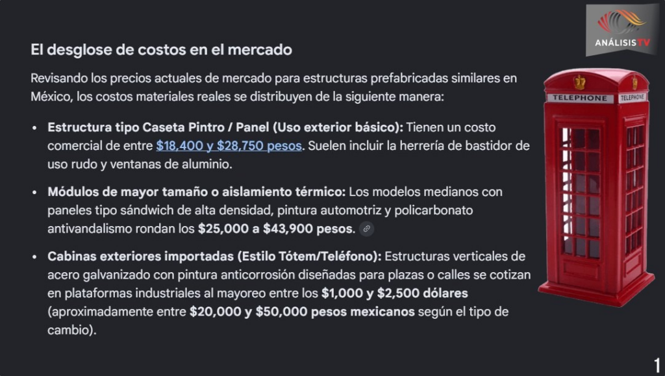The image size is (665, 376).
Task: Click the slide number 1 indicator
Action: click(x=657, y=365)
